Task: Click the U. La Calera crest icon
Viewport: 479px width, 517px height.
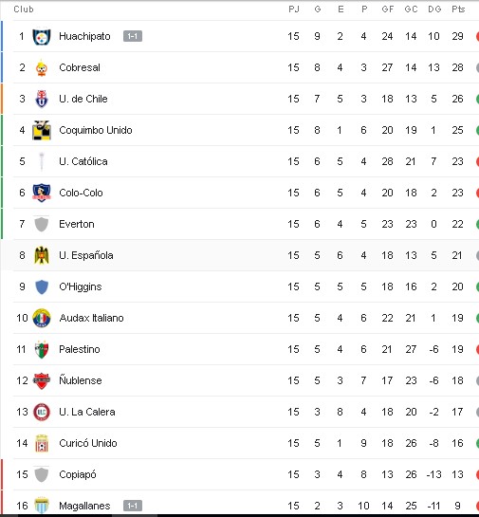Action: tap(42, 412)
